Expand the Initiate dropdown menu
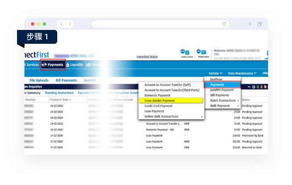 pyautogui.click(x=216, y=73)
